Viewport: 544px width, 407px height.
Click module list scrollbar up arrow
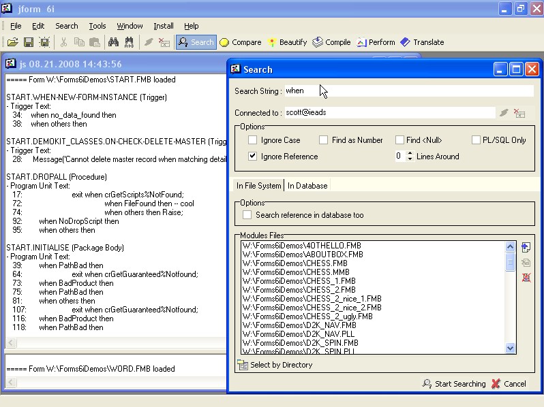[x=510, y=246]
